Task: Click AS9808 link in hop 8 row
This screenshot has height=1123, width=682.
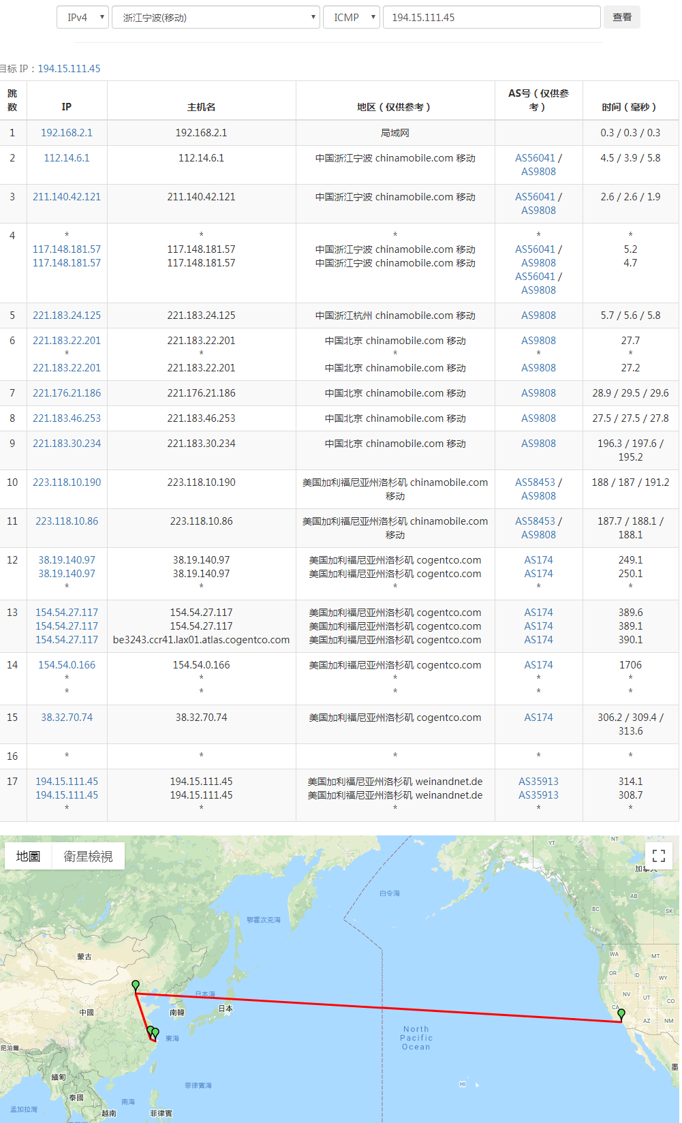Action: (x=538, y=418)
